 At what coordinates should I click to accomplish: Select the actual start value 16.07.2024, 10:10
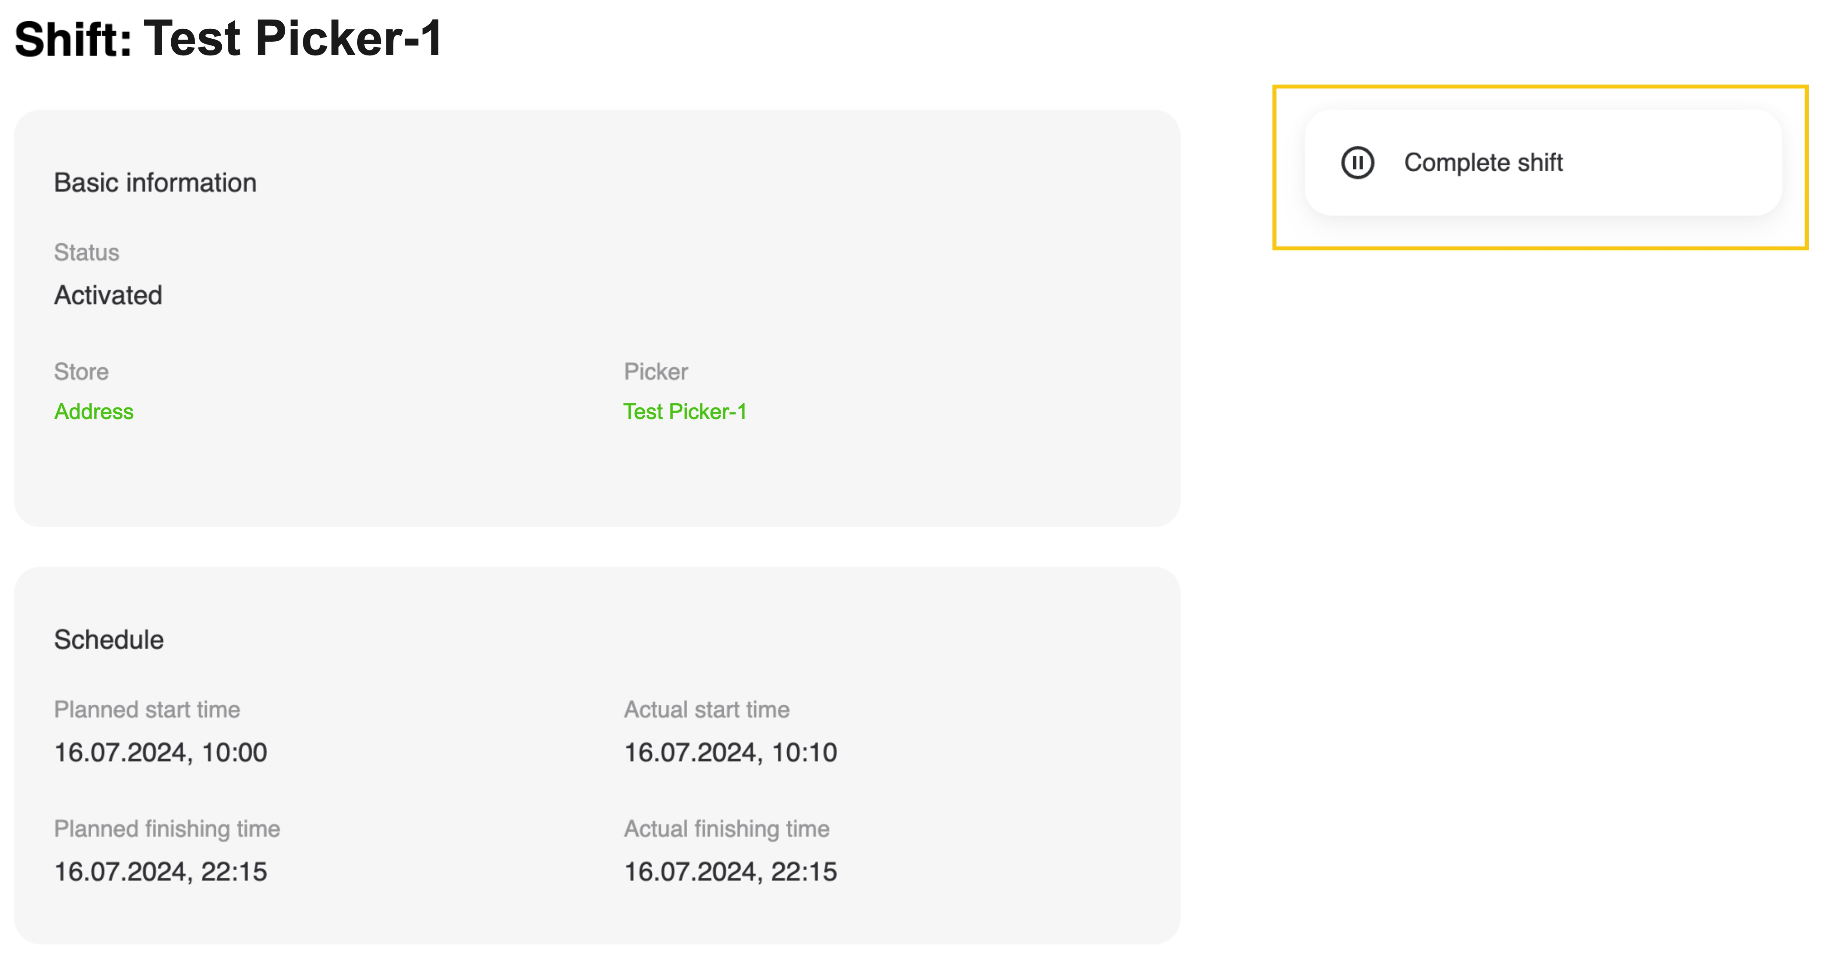(730, 753)
